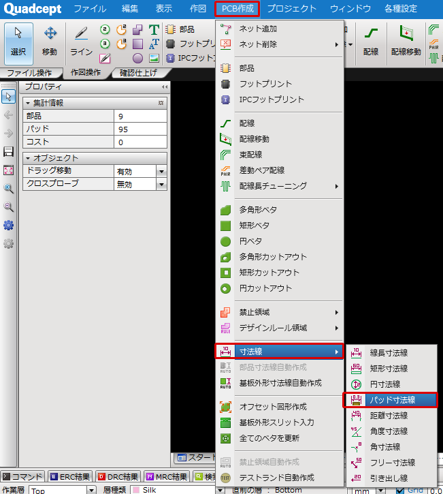Collapse the 集計情報 section

[28, 103]
